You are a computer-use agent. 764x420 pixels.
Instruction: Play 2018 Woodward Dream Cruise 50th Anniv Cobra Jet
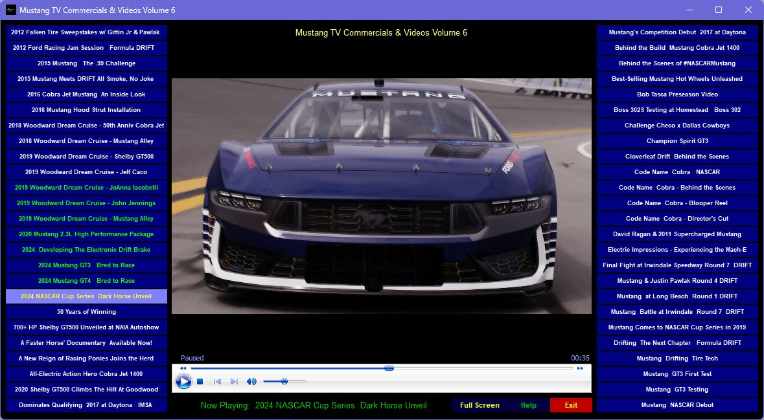click(86, 126)
